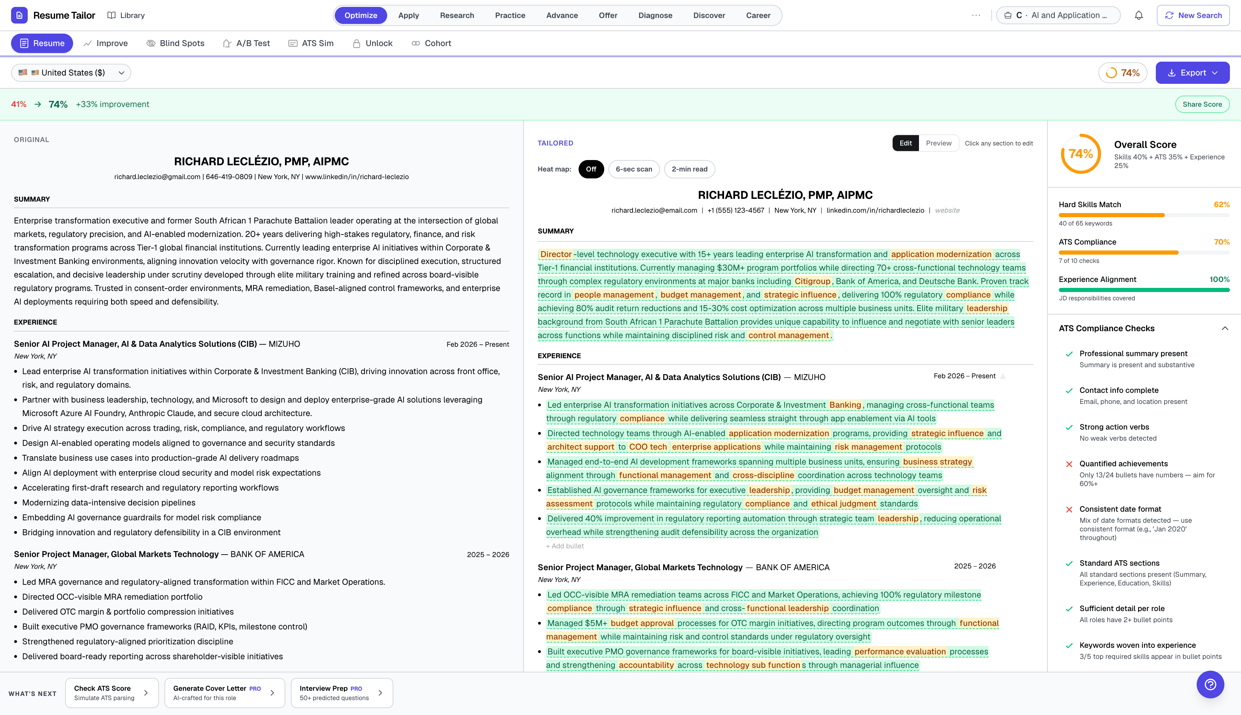Click the Blind Spots eye icon
The width and height of the screenshot is (1241, 715).
pyautogui.click(x=151, y=43)
